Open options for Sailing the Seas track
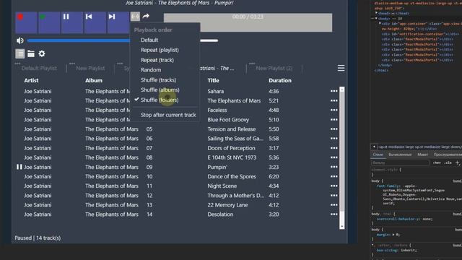Image resolution: width=462 pixels, height=260 pixels. point(334,139)
